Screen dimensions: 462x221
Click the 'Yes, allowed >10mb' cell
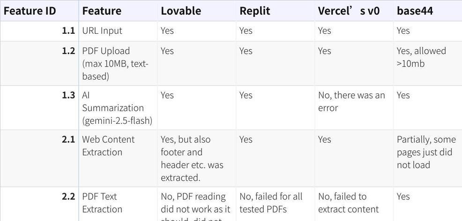(421, 57)
